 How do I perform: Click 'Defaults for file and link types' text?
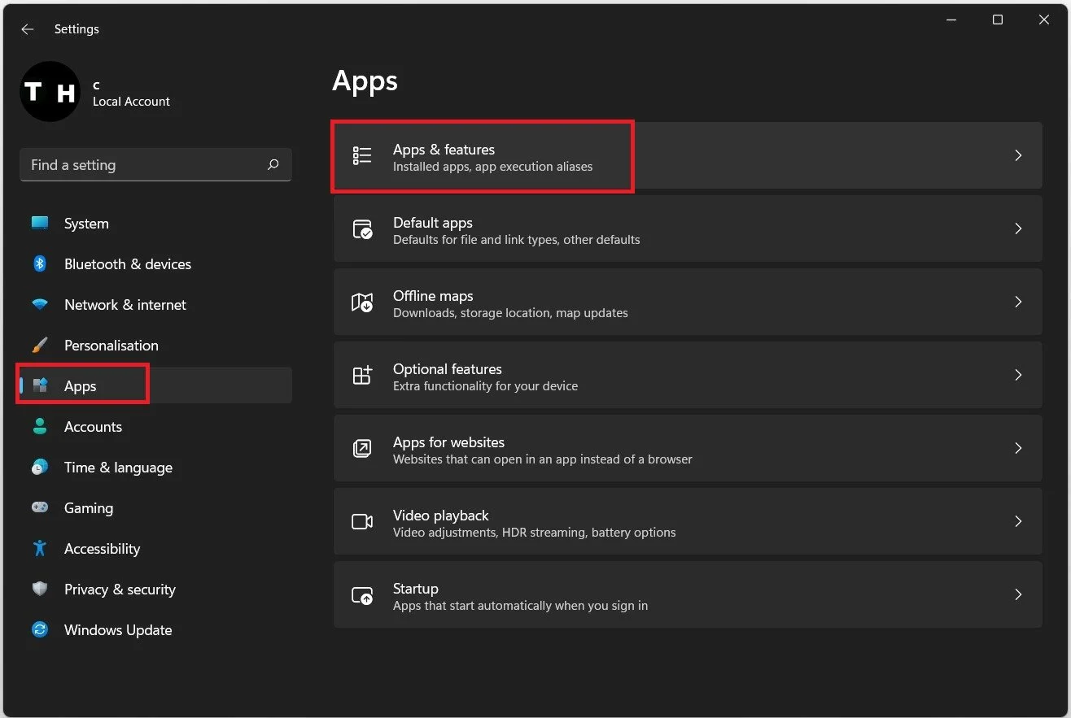(516, 240)
